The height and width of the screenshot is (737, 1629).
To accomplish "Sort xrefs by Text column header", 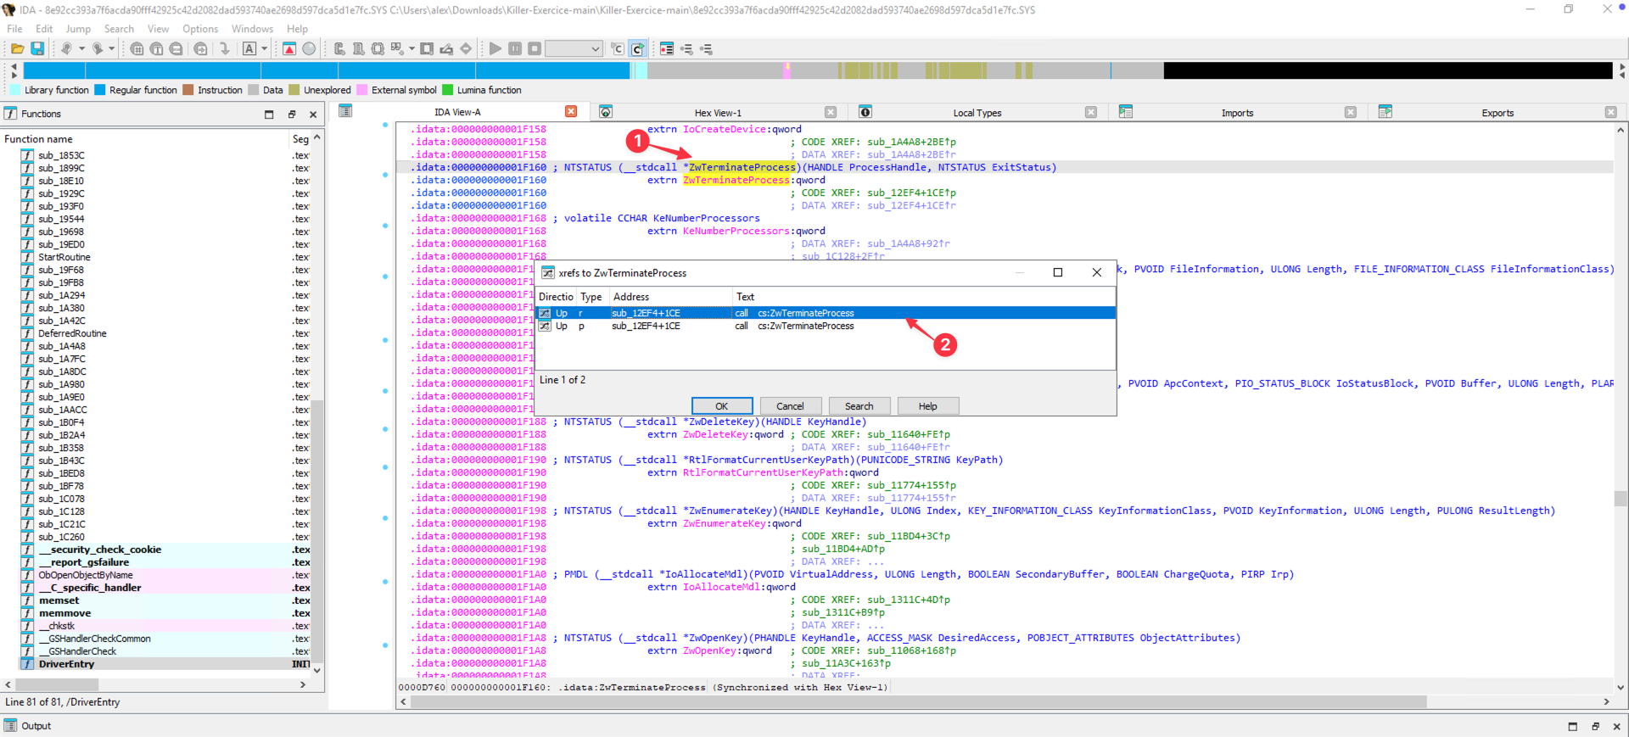I will [x=924, y=297].
